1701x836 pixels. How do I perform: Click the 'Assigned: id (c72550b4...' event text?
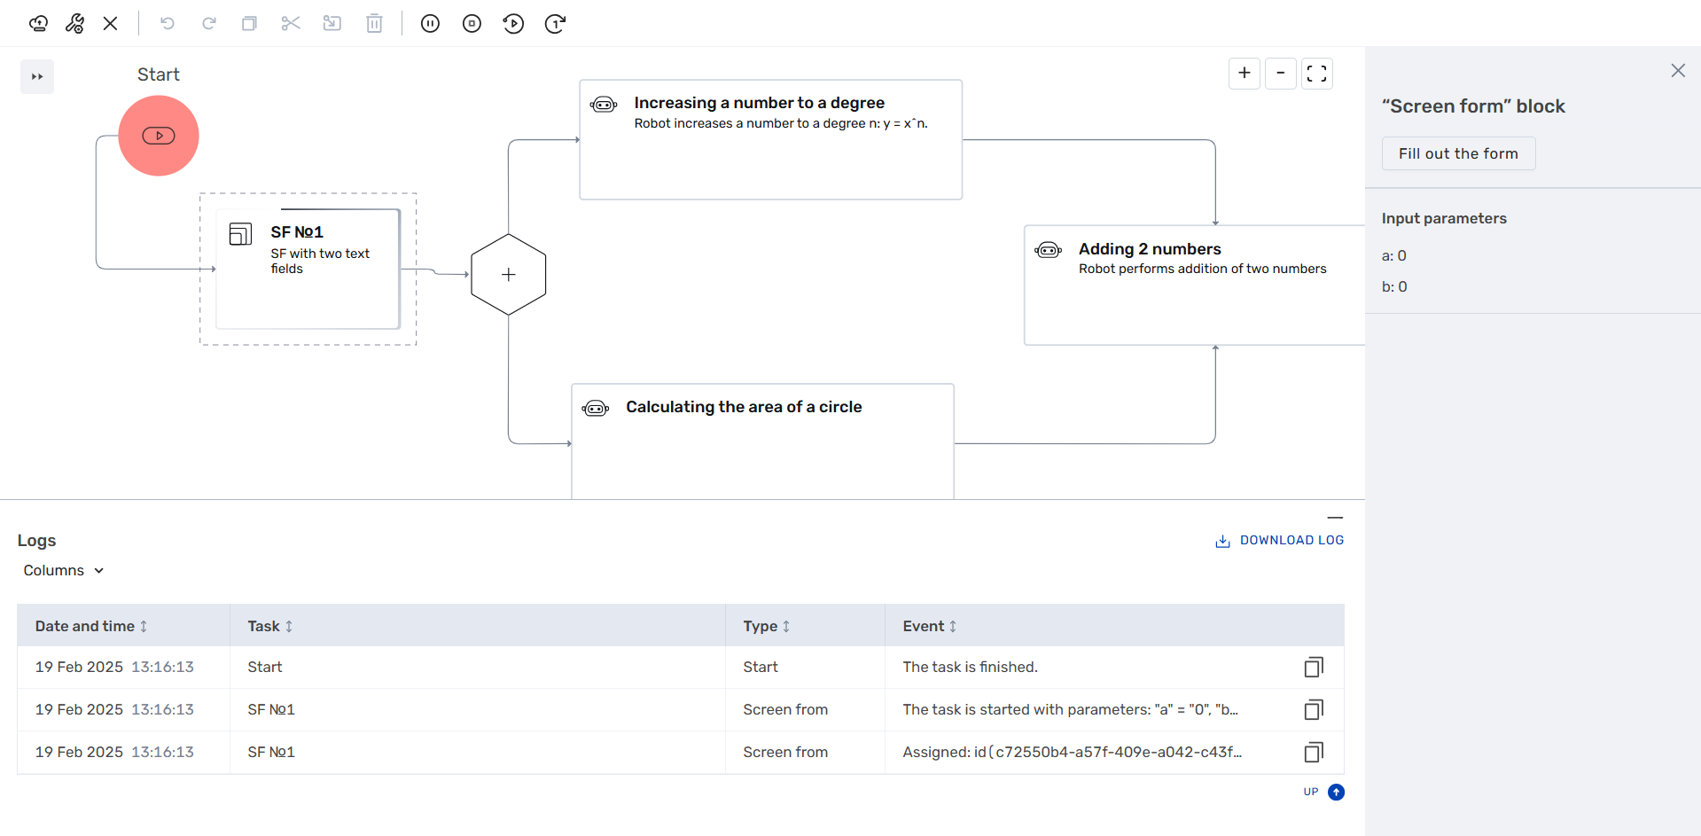[1072, 753]
